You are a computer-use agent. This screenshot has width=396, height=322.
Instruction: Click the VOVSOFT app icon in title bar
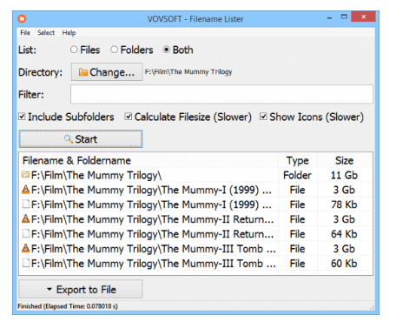22,19
